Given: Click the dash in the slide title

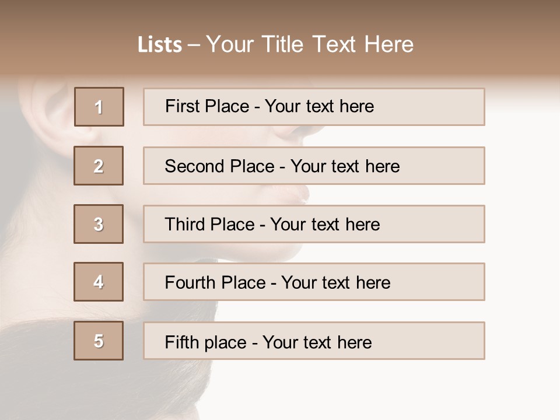Looking at the screenshot, I should tap(194, 45).
